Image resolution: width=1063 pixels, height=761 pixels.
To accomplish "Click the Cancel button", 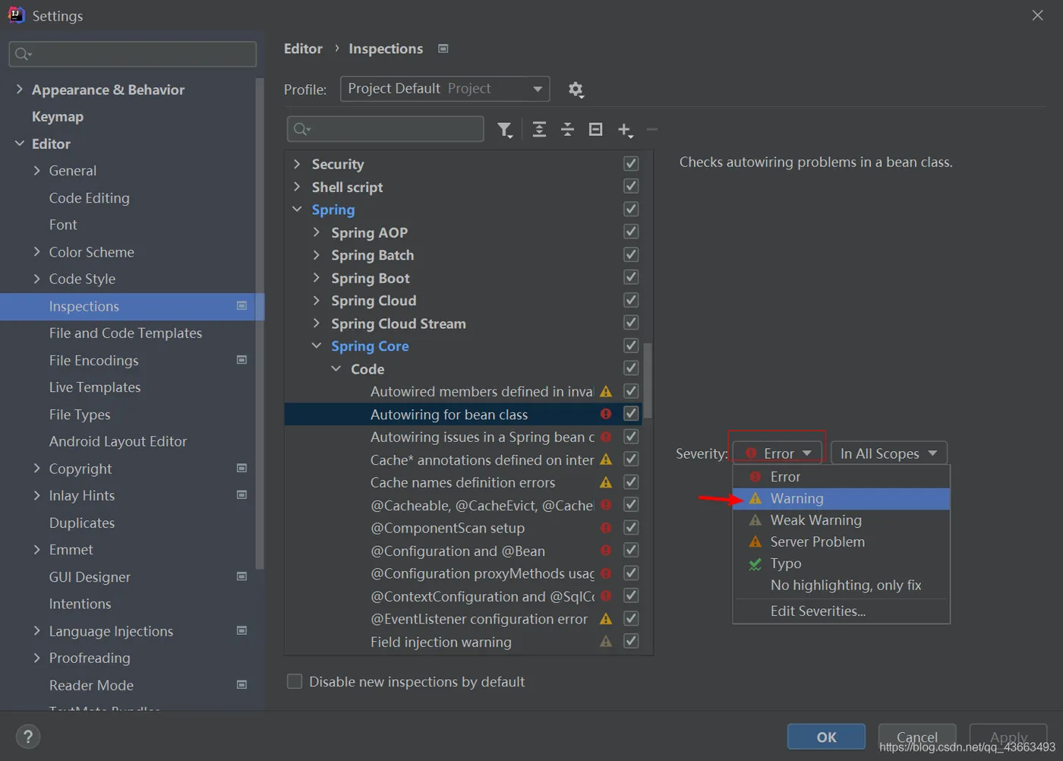I will pyautogui.click(x=917, y=737).
